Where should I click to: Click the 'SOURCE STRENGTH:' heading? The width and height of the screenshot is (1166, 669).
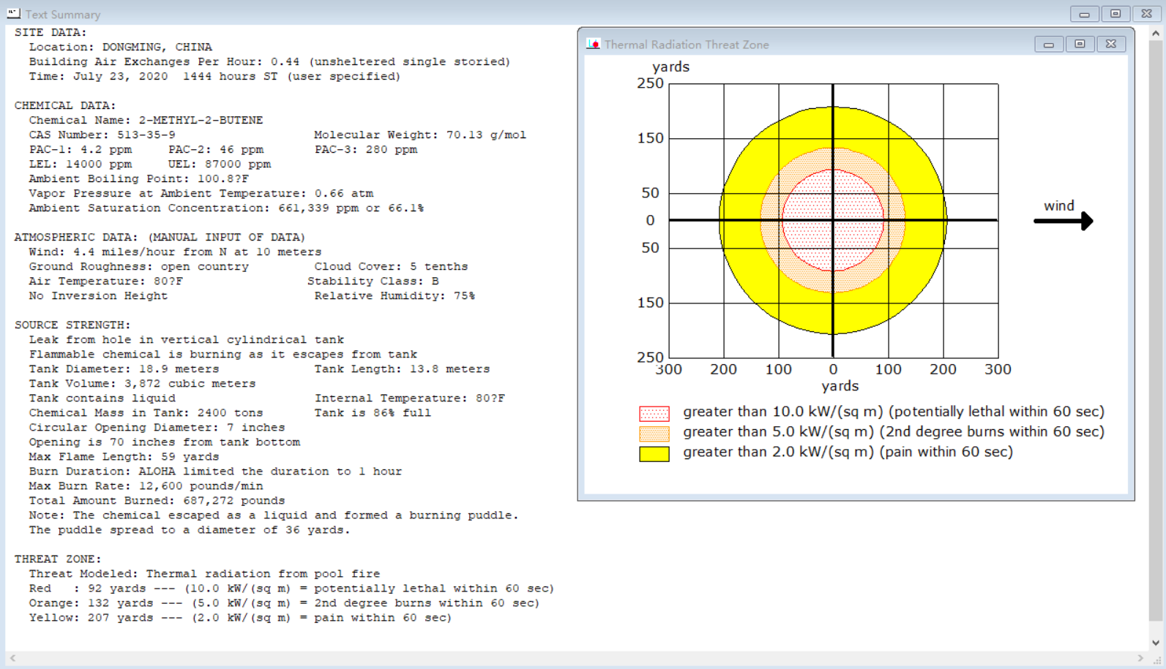tap(72, 325)
